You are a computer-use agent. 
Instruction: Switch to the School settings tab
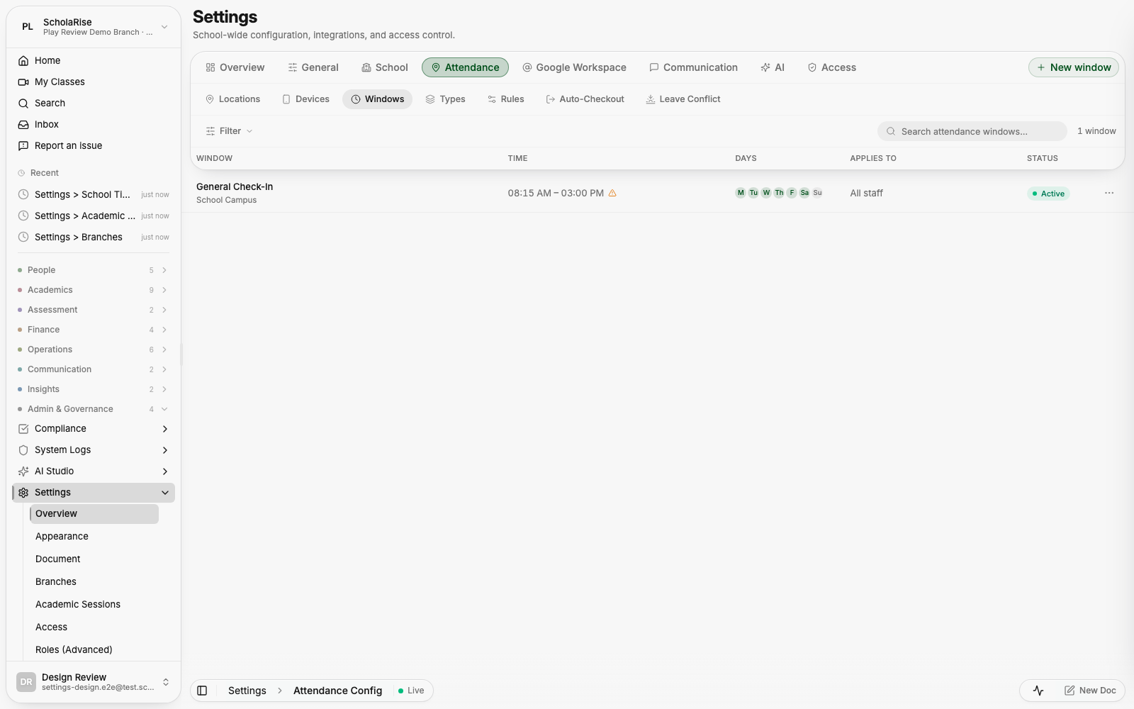385,67
